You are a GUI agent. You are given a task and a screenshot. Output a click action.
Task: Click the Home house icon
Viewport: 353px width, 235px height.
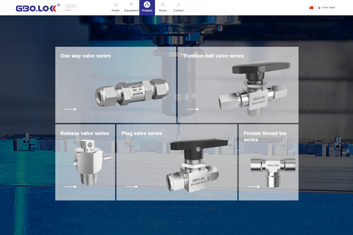pos(116,4)
